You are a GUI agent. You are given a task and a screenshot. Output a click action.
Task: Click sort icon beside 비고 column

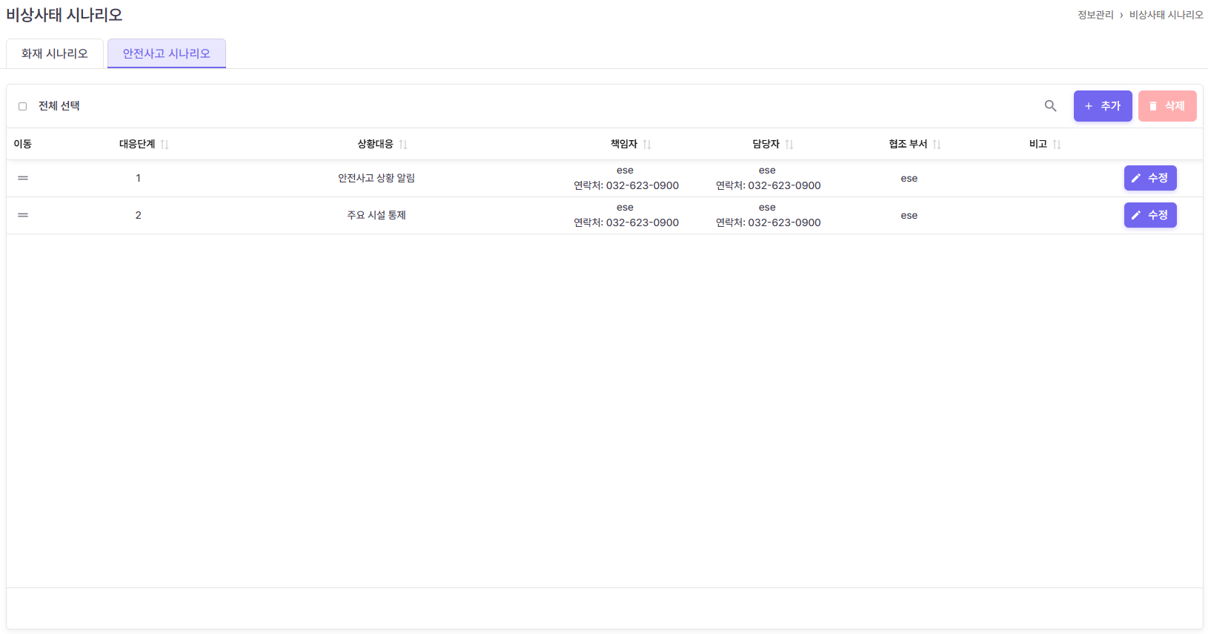[1057, 145]
